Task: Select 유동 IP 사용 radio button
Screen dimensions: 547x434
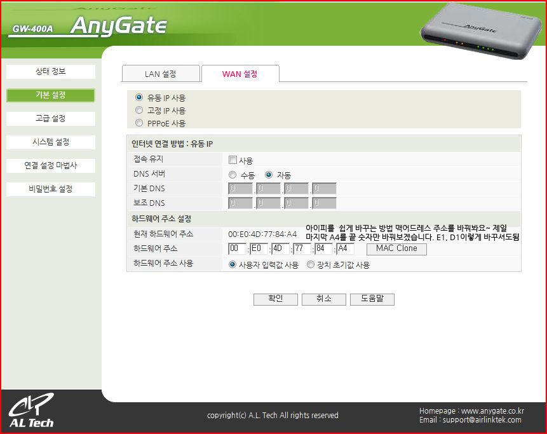Action: click(139, 97)
